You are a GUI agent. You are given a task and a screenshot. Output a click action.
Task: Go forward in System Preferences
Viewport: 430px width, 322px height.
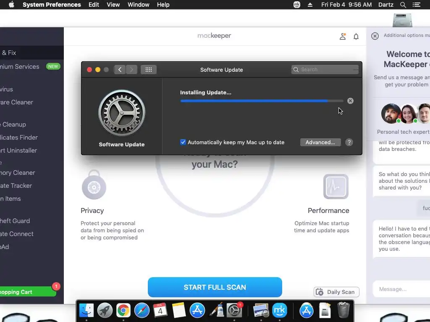131,70
